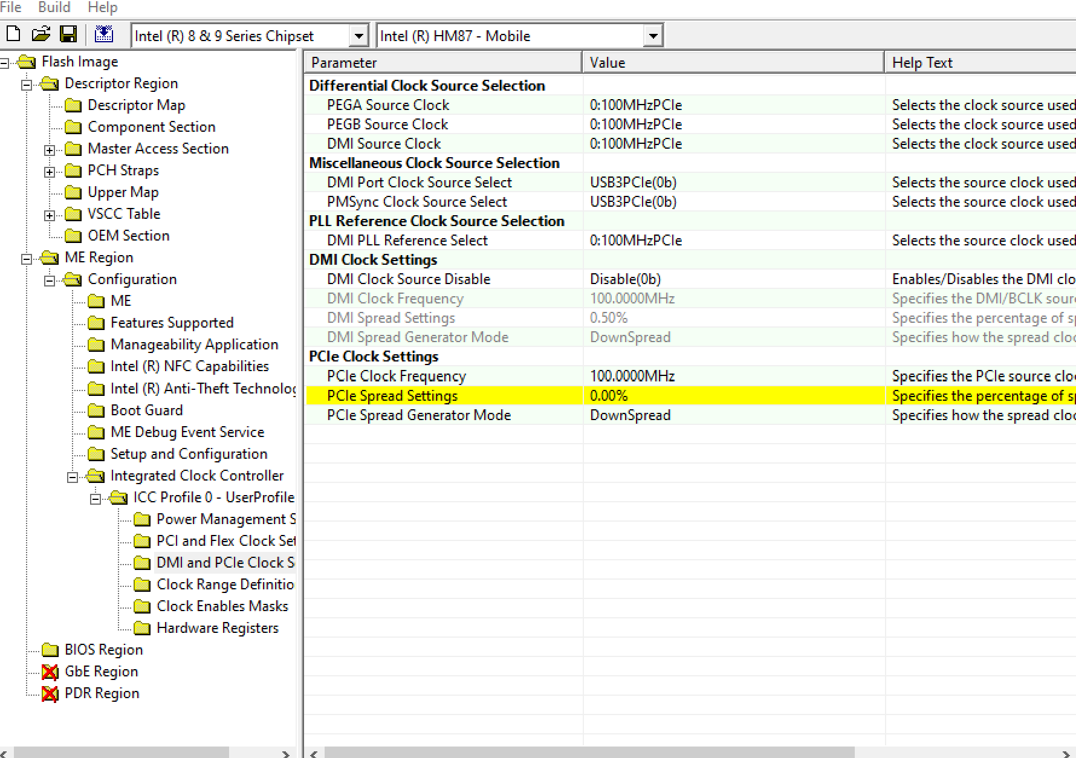The width and height of the screenshot is (1076, 758).
Task: Click the tree panel scroll right arrow
Action: click(x=286, y=753)
